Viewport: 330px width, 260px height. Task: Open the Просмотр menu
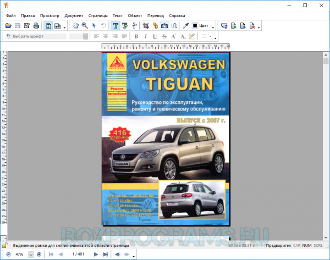[50, 15]
